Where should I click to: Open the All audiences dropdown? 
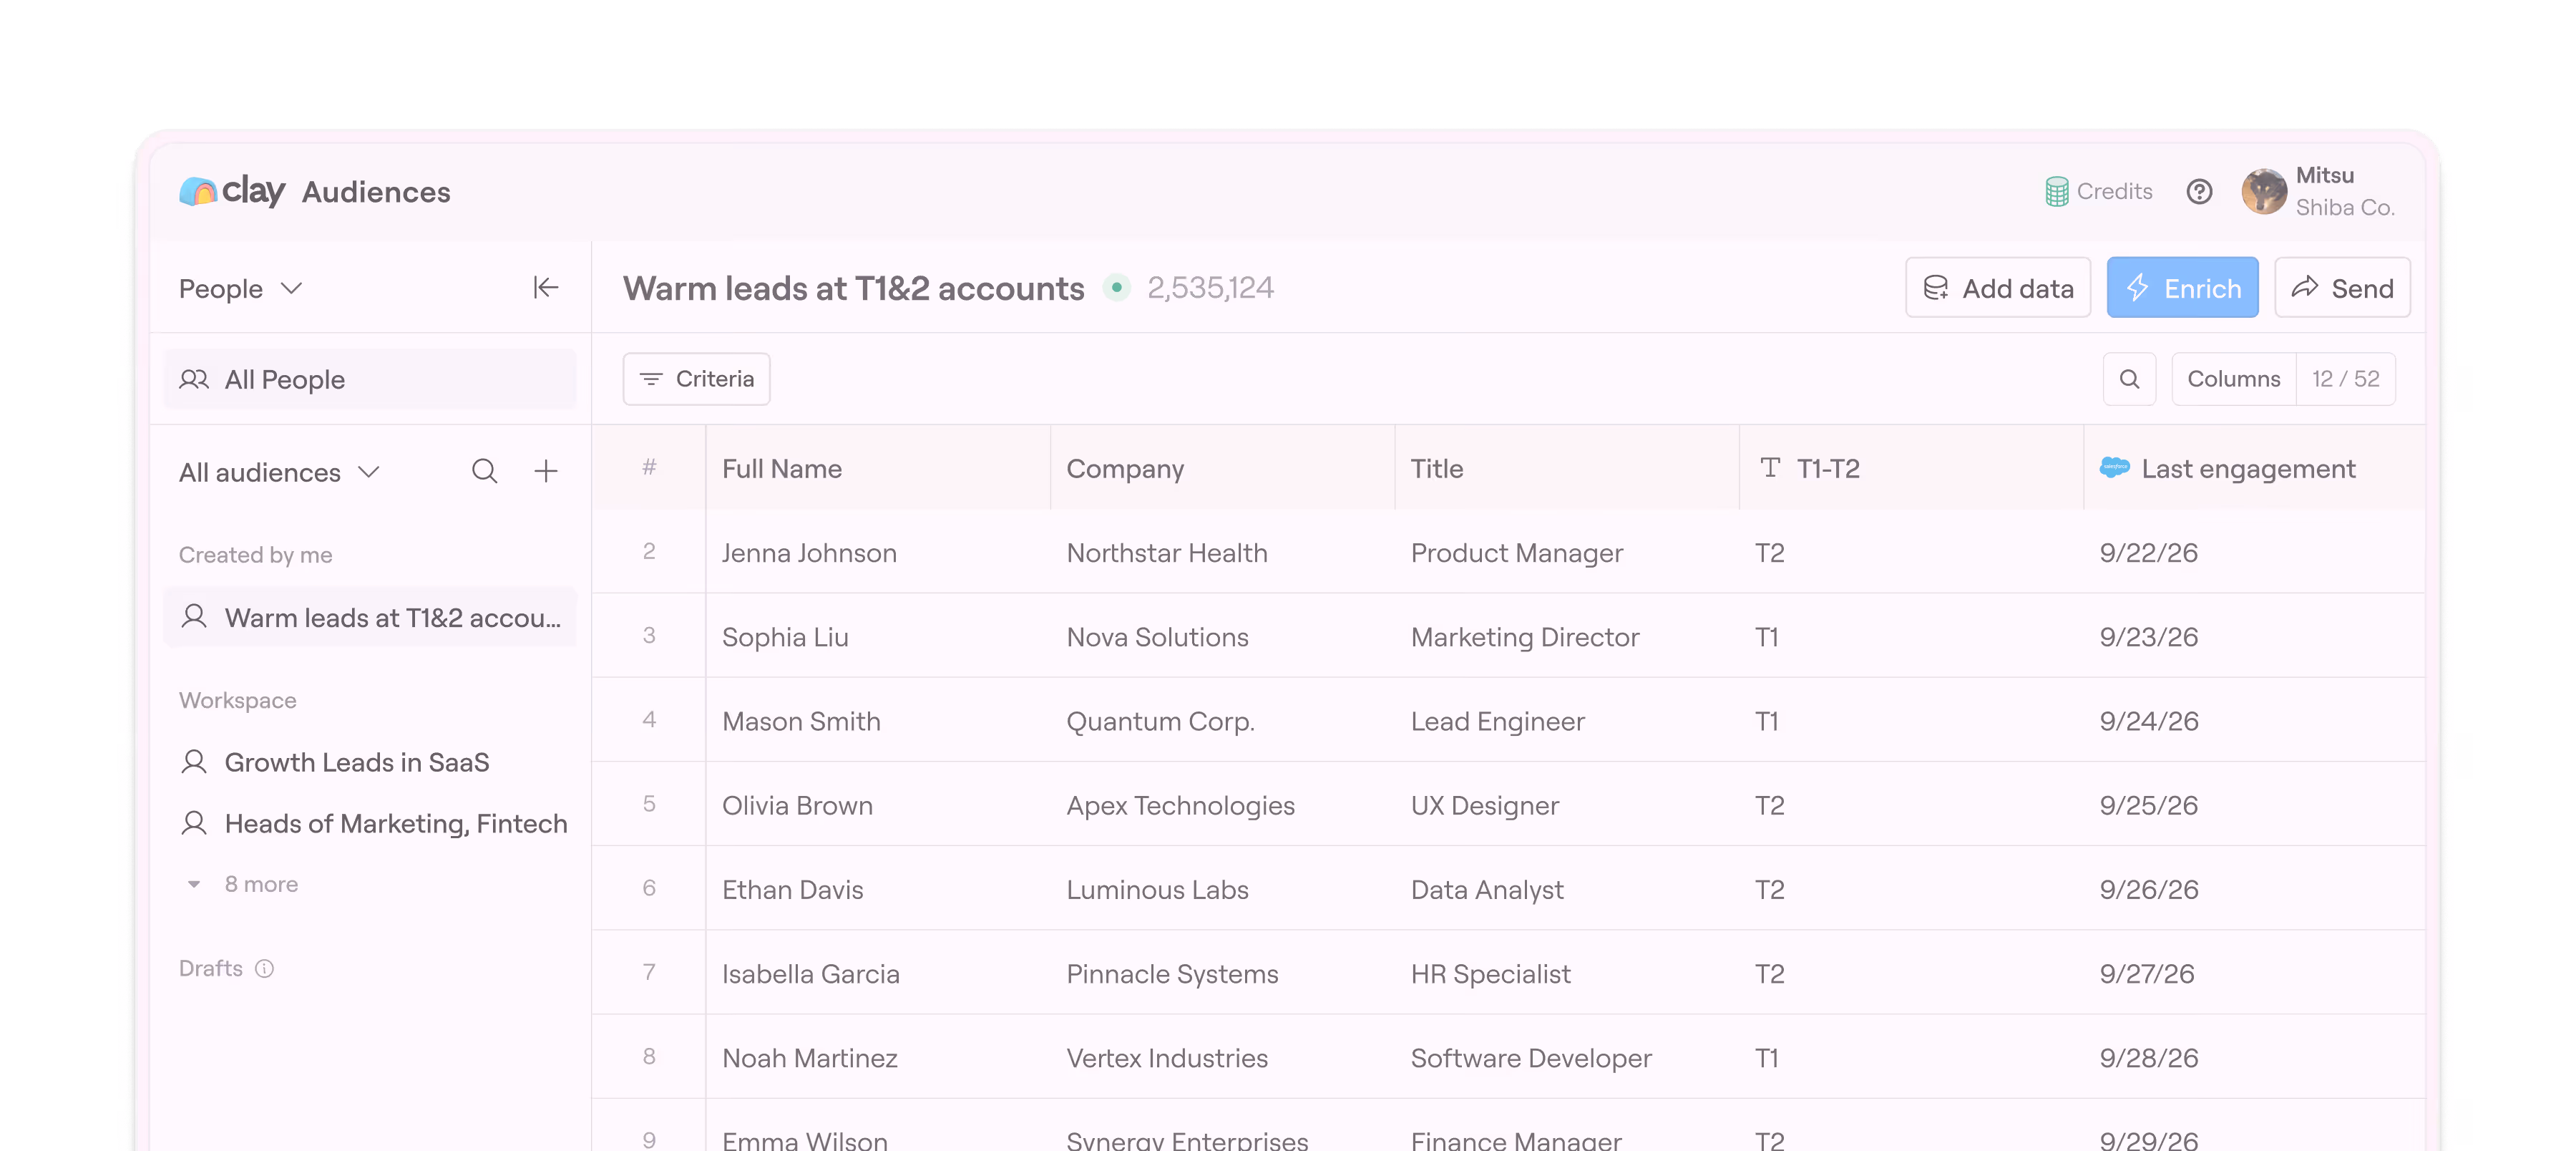click(279, 472)
